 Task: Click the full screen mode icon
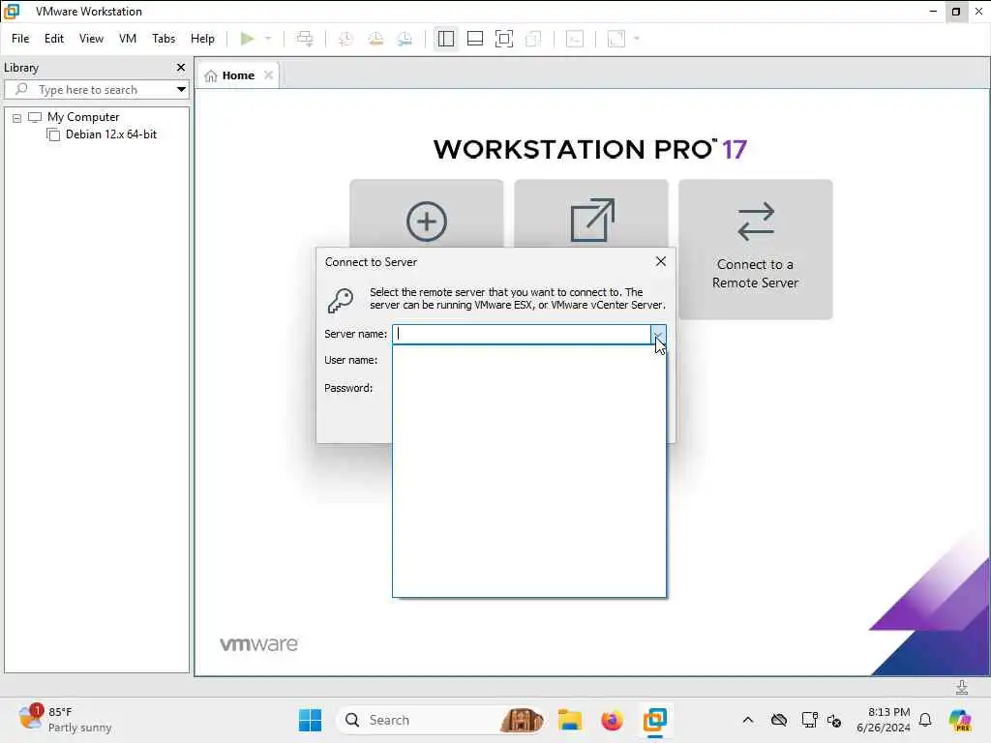[x=503, y=39]
